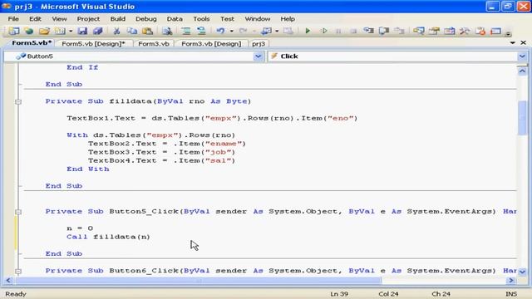Click the horizontal scrollbar right arrow
532x299 pixels.
point(511,281)
